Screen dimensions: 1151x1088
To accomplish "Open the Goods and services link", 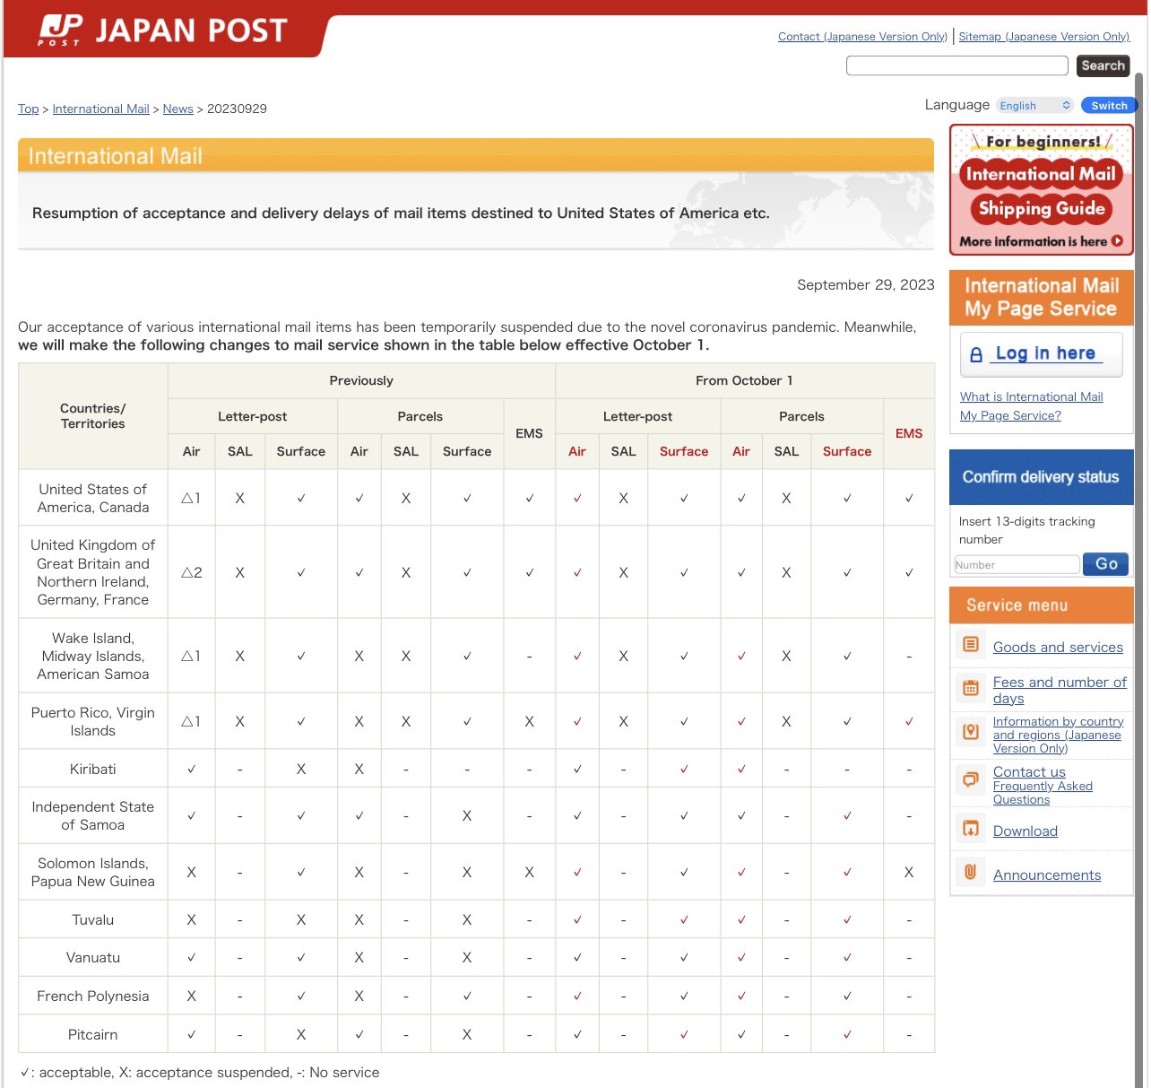I will point(1058,647).
